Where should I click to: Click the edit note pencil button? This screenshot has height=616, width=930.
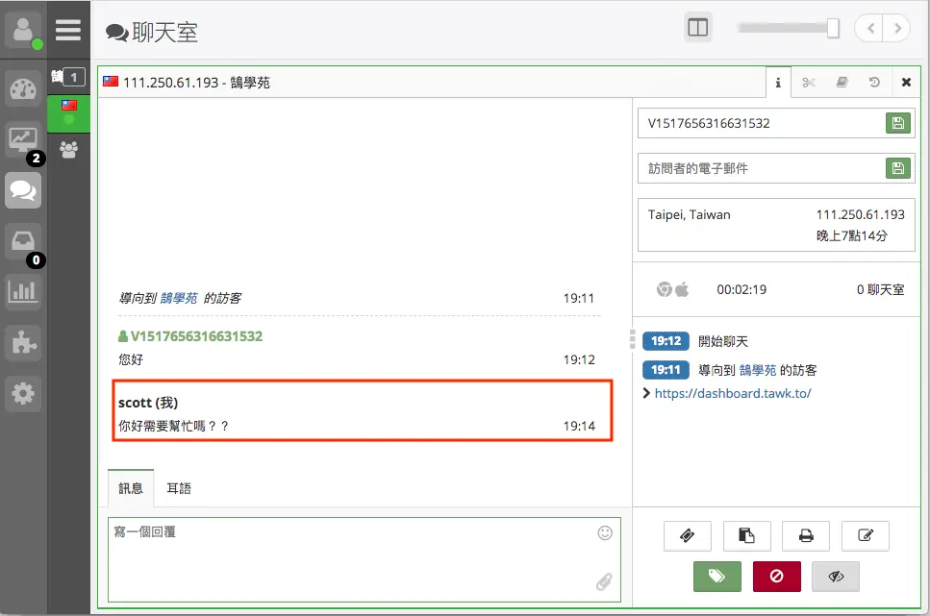(866, 536)
